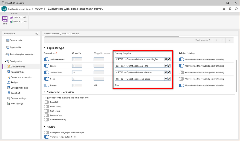Toggle Generate review automatically

46,137
